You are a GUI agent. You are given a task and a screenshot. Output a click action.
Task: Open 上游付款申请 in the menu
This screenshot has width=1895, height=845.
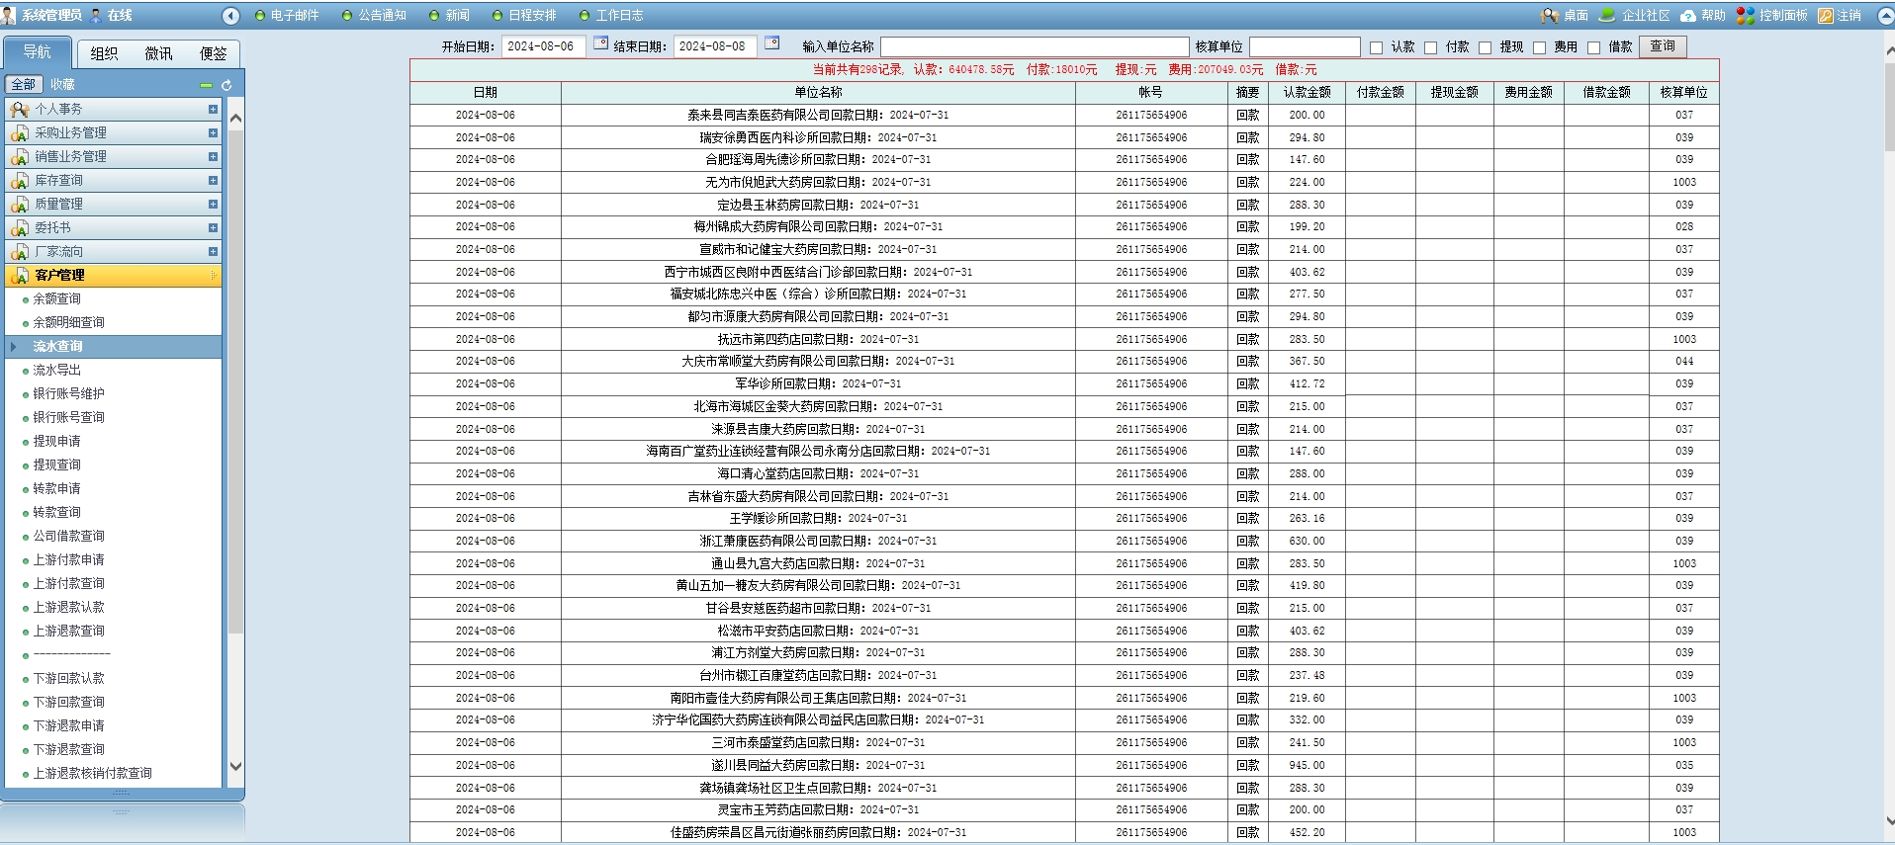coord(69,559)
